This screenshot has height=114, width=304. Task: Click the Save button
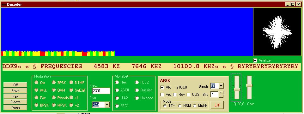[x=15, y=90]
